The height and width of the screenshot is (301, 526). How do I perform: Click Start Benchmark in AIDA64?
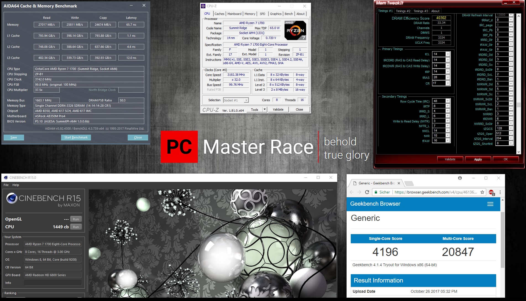(76, 137)
